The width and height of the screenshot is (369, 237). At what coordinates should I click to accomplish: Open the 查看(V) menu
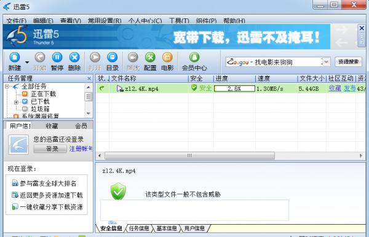pyautogui.click(x=70, y=21)
